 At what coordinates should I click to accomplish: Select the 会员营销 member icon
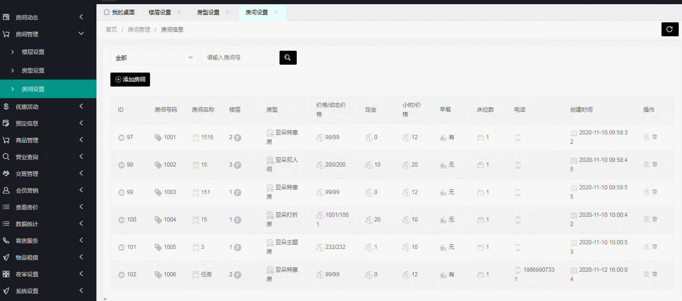6,190
